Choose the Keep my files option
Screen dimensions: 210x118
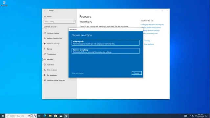[x=105, y=43]
